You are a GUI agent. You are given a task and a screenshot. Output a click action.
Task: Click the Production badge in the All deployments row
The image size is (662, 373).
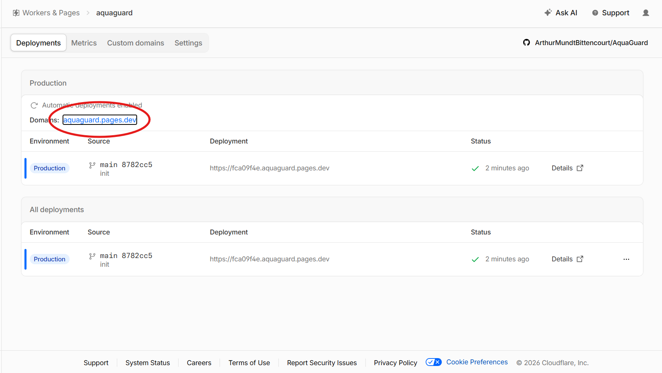(50, 259)
